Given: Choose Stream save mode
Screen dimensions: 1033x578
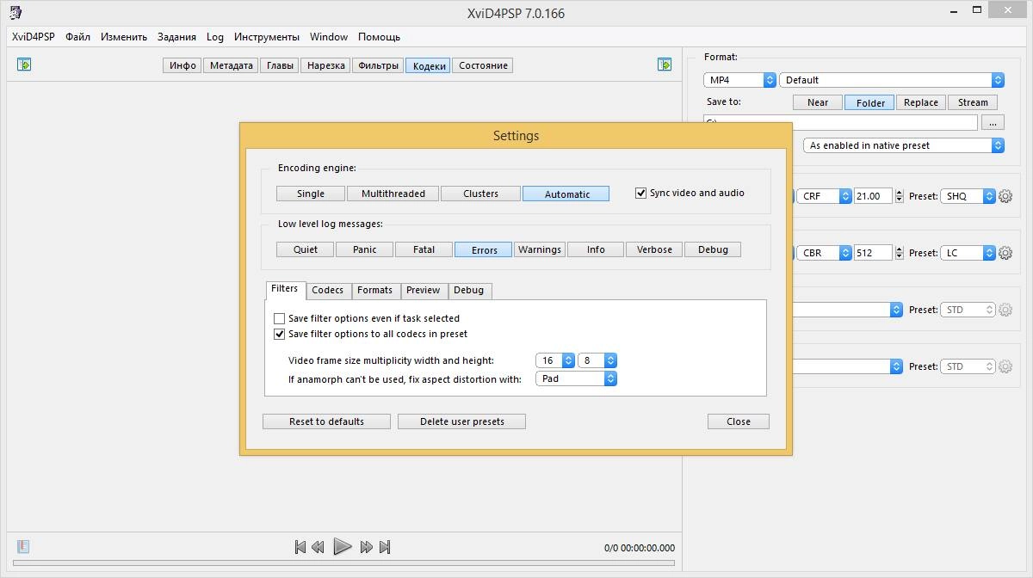Looking at the screenshot, I should tap(973, 102).
